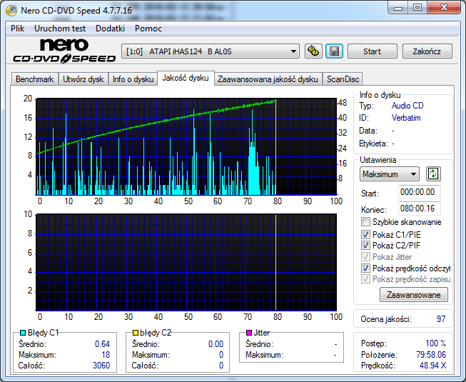Switch to the Info o dysku tab
The height and width of the screenshot is (382, 466).
coord(133,79)
